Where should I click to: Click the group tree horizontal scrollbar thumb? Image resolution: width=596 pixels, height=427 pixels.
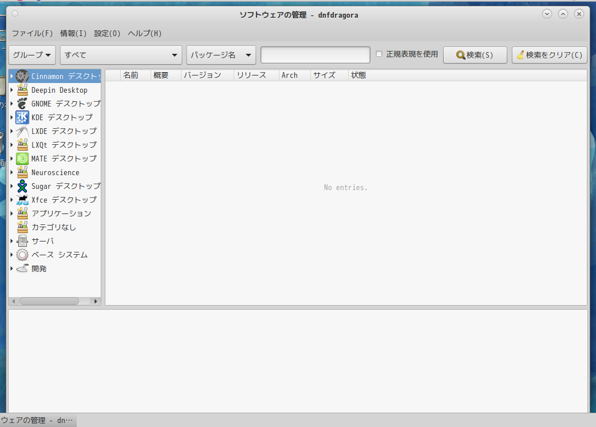49,301
